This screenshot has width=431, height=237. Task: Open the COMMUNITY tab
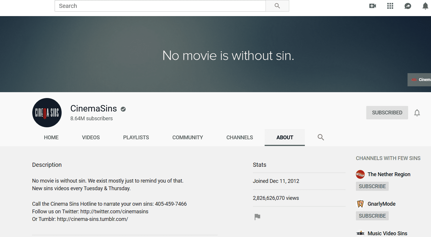(188, 138)
